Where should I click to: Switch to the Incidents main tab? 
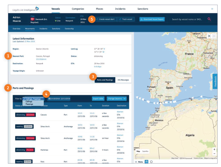click(x=120, y=9)
